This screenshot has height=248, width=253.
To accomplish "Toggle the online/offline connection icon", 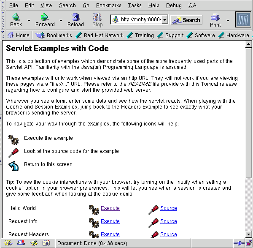I will (238, 243).
